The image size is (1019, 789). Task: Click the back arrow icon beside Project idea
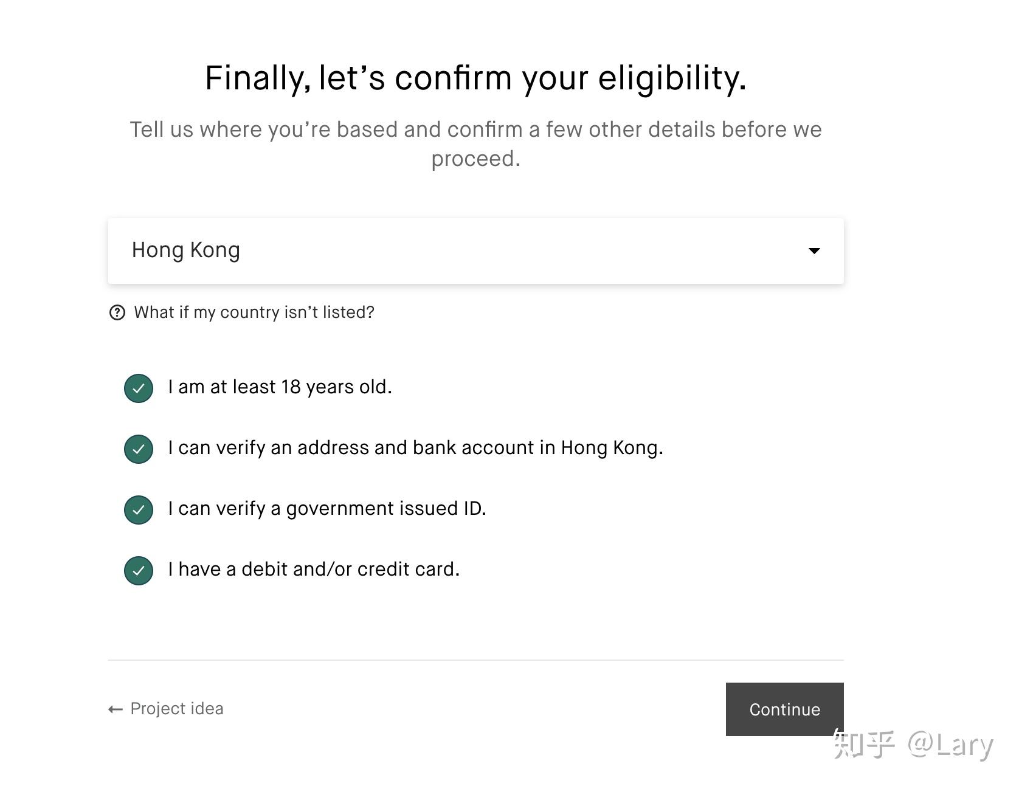pos(115,709)
